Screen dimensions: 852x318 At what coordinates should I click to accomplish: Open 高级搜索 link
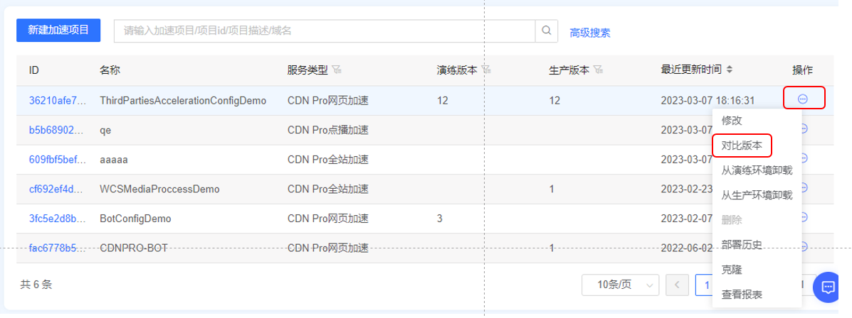click(x=589, y=33)
